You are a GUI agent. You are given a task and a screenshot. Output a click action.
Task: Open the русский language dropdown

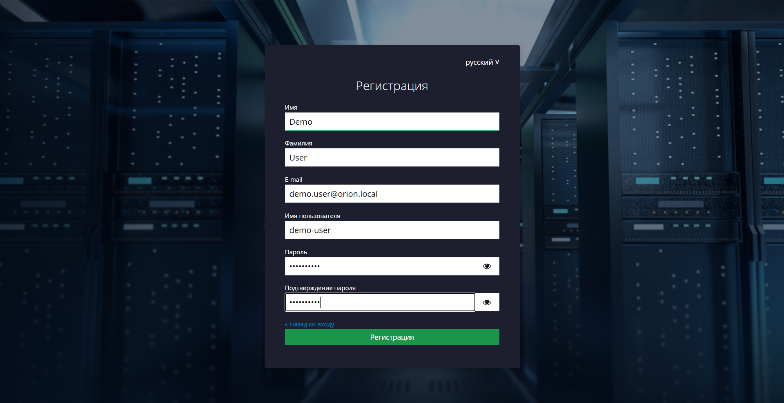(x=482, y=62)
